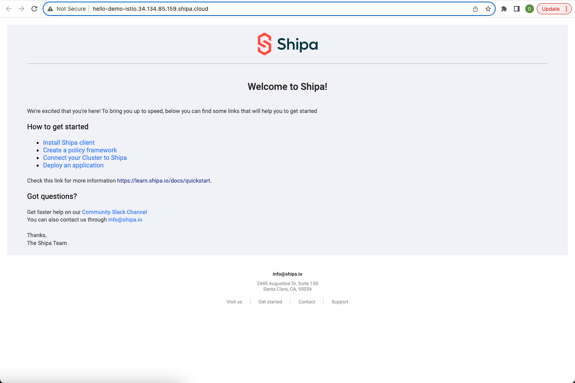Open the browser extensions puzzle icon
The image size is (575, 383).
click(504, 9)
